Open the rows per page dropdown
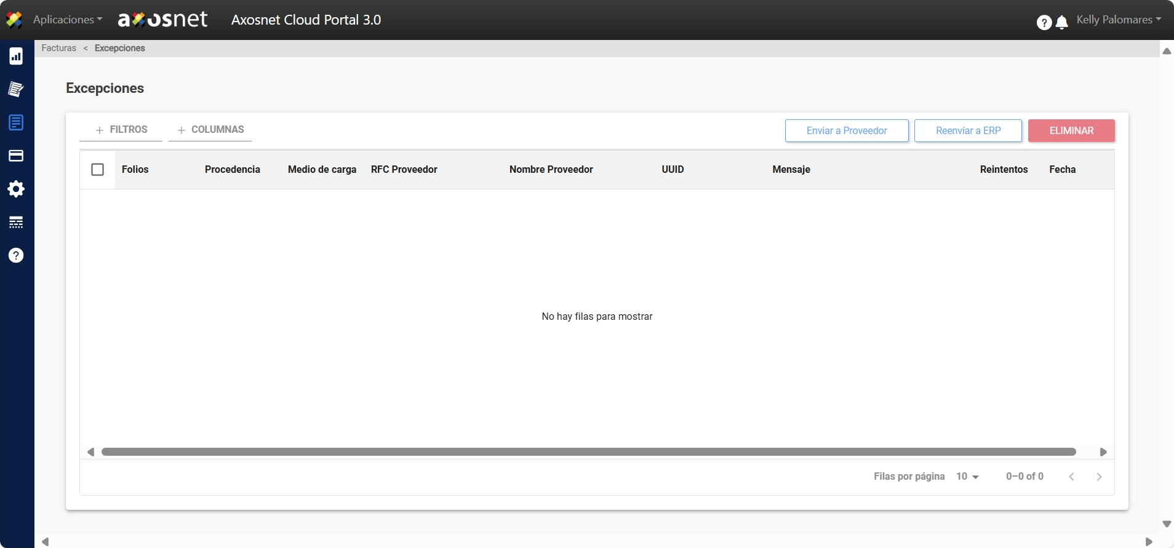 967,477
